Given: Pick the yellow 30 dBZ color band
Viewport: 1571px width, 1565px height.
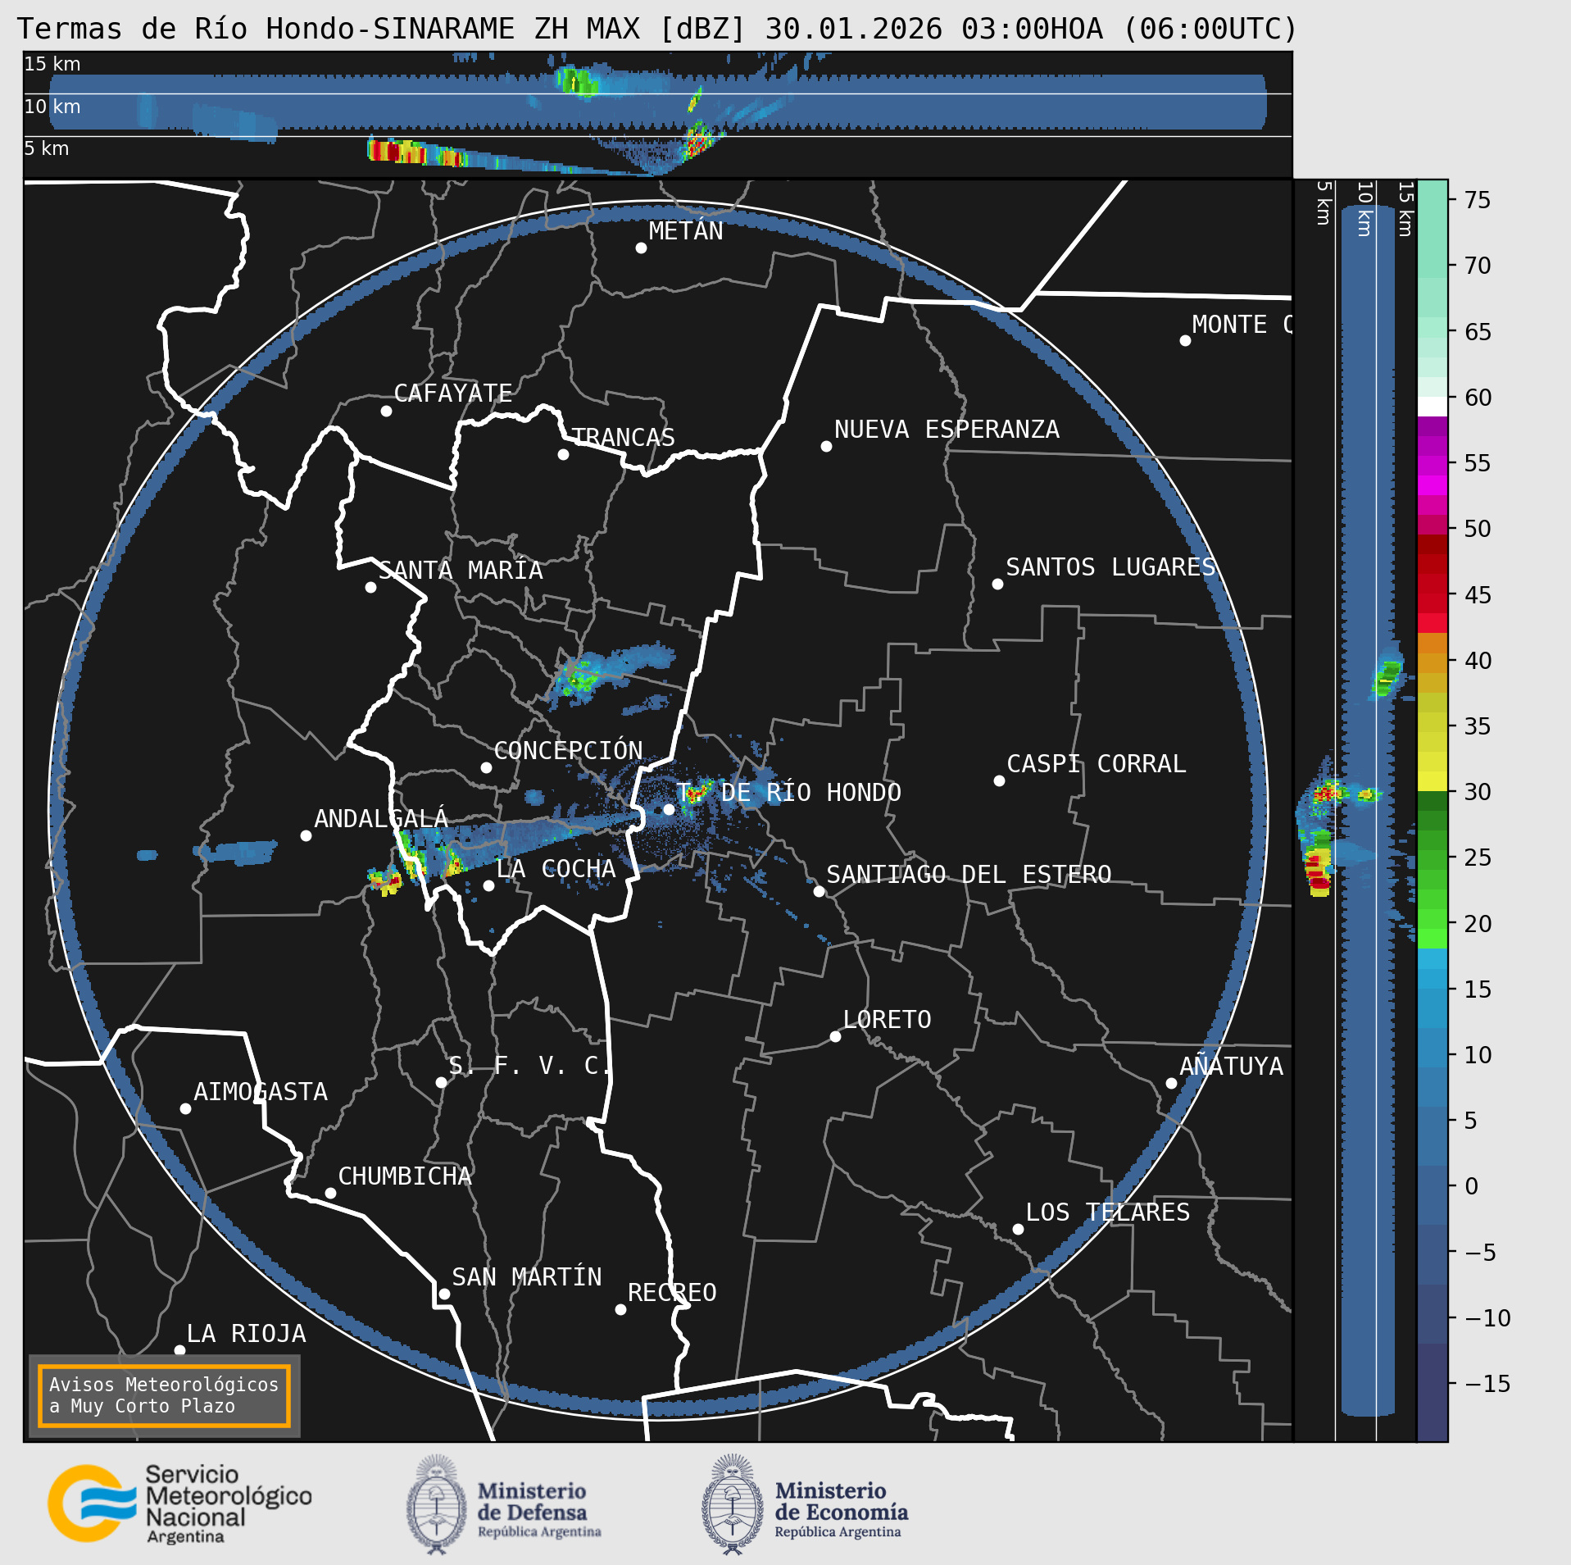Looking at the screenshot, I should coord(1432,780).
